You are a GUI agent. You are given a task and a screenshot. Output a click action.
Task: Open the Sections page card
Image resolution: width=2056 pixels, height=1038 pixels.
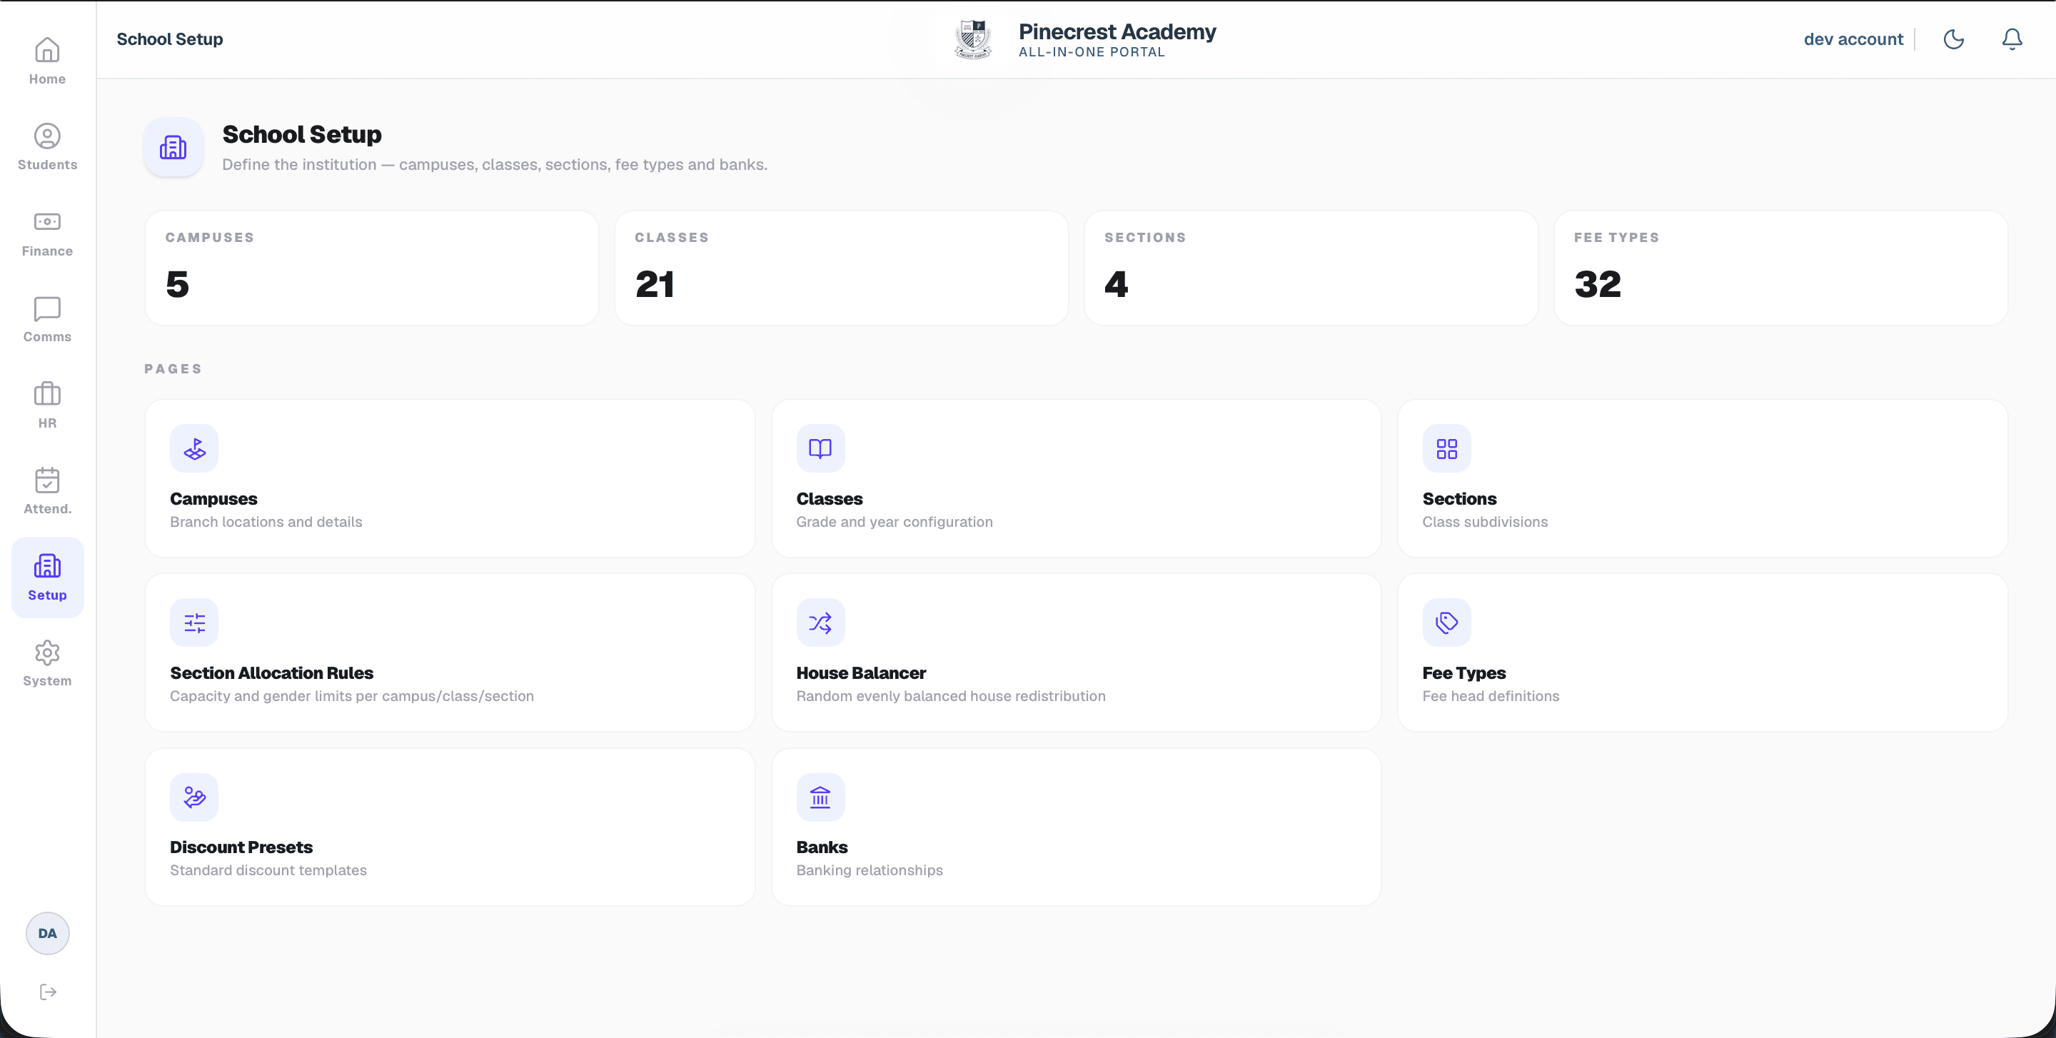tap(1702, 478)
